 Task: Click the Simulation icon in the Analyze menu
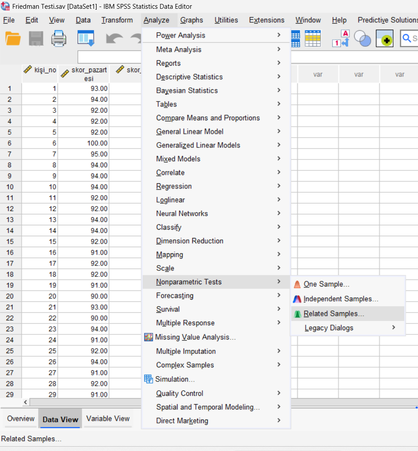(x=149, y=379)
